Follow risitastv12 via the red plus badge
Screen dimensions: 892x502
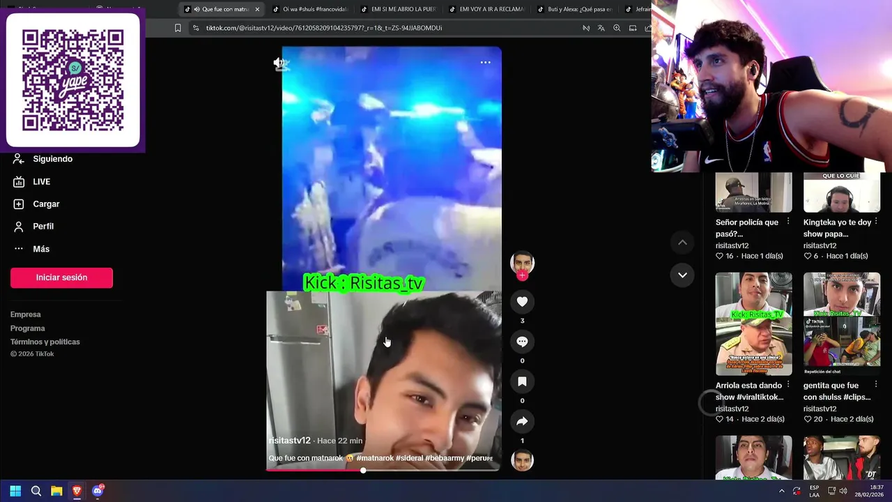pos(522,275)
